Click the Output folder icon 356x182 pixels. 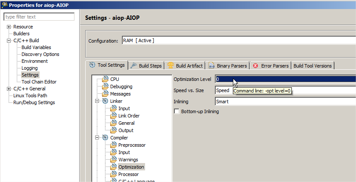coord(114,130)
